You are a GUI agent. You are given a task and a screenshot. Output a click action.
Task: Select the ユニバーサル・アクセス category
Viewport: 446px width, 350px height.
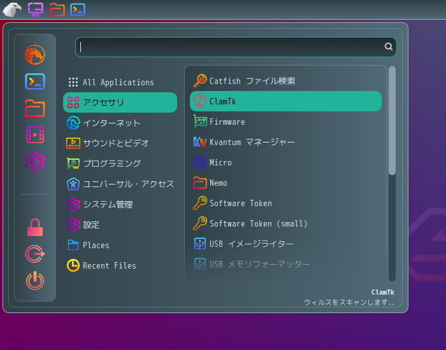120,184
